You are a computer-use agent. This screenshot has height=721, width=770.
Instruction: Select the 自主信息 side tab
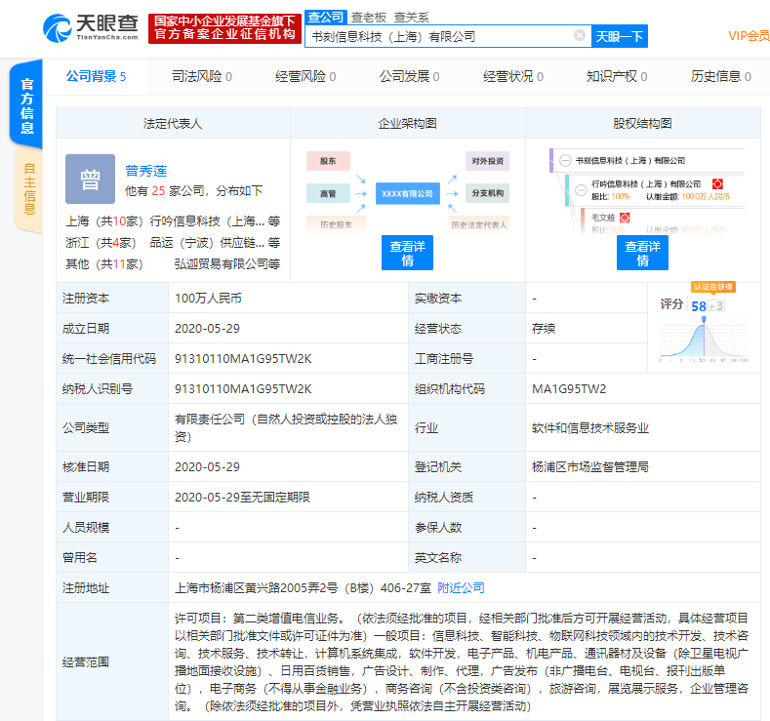coord(28,189)
